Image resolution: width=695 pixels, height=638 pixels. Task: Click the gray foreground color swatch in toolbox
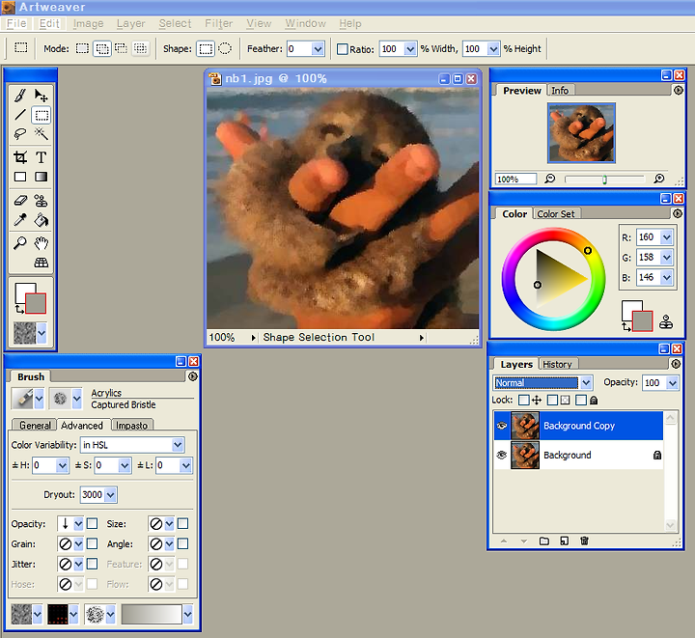click(x=36, y=303)
